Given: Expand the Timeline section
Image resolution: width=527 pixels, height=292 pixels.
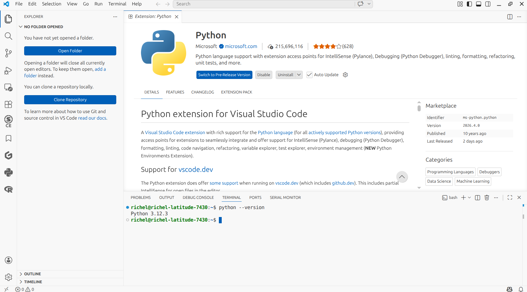Looking at the screenshot, I should [70, 282].
